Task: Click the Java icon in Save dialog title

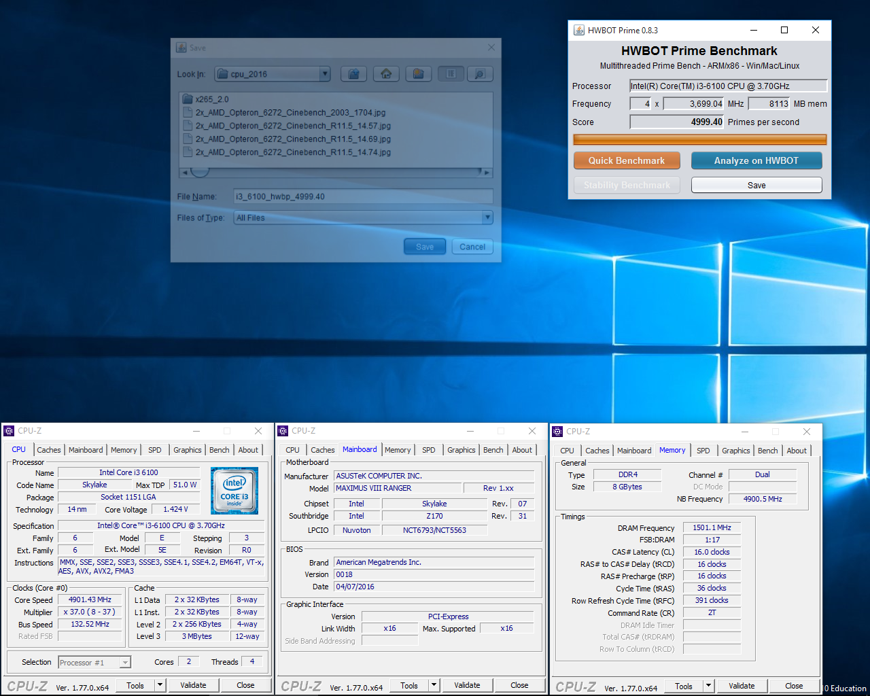Action: coord(181,48)
